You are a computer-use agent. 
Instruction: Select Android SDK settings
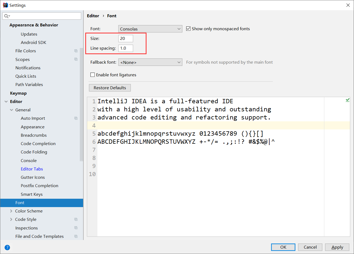33,42
